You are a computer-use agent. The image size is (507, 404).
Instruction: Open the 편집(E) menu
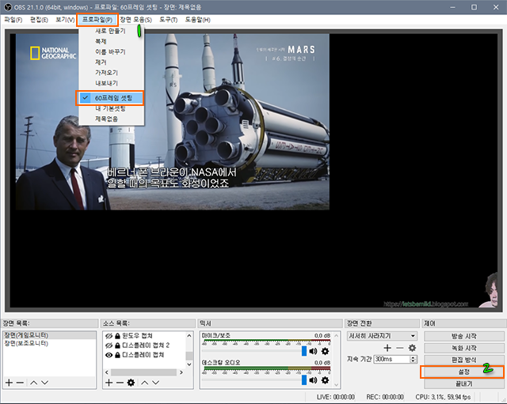[39, 20]
